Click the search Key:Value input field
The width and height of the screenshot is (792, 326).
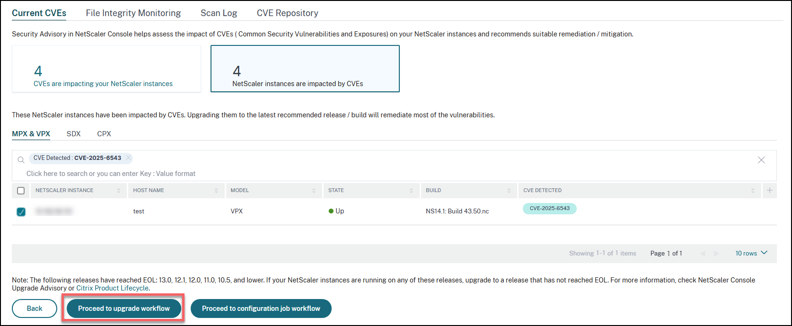(x=111, y=174)
